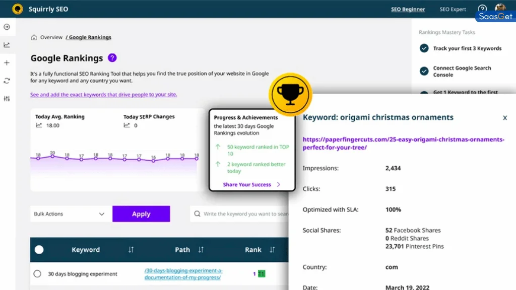Click 'Keyword: origami christmas ornaments' heading
The width and height of the screenshot is (516, 290).
tap(378, 117)
